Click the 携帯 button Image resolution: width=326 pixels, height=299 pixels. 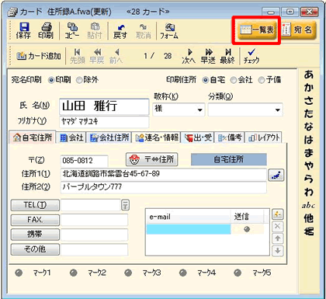[x=35, y=235]
